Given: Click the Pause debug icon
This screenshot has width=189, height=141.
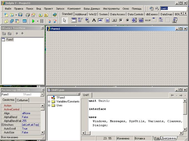Looking at the screenshot, I should coord(42,21).
